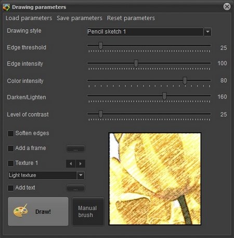The height and width of the screenshot is (238, 234).
Task: Choose Reset parameters menu item
Action: (131, 18)
